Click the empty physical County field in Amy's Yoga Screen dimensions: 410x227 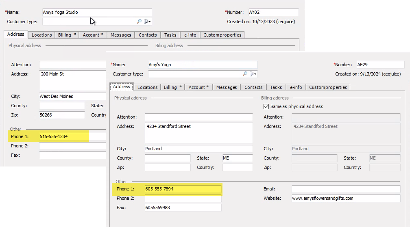tap(168, 158)
